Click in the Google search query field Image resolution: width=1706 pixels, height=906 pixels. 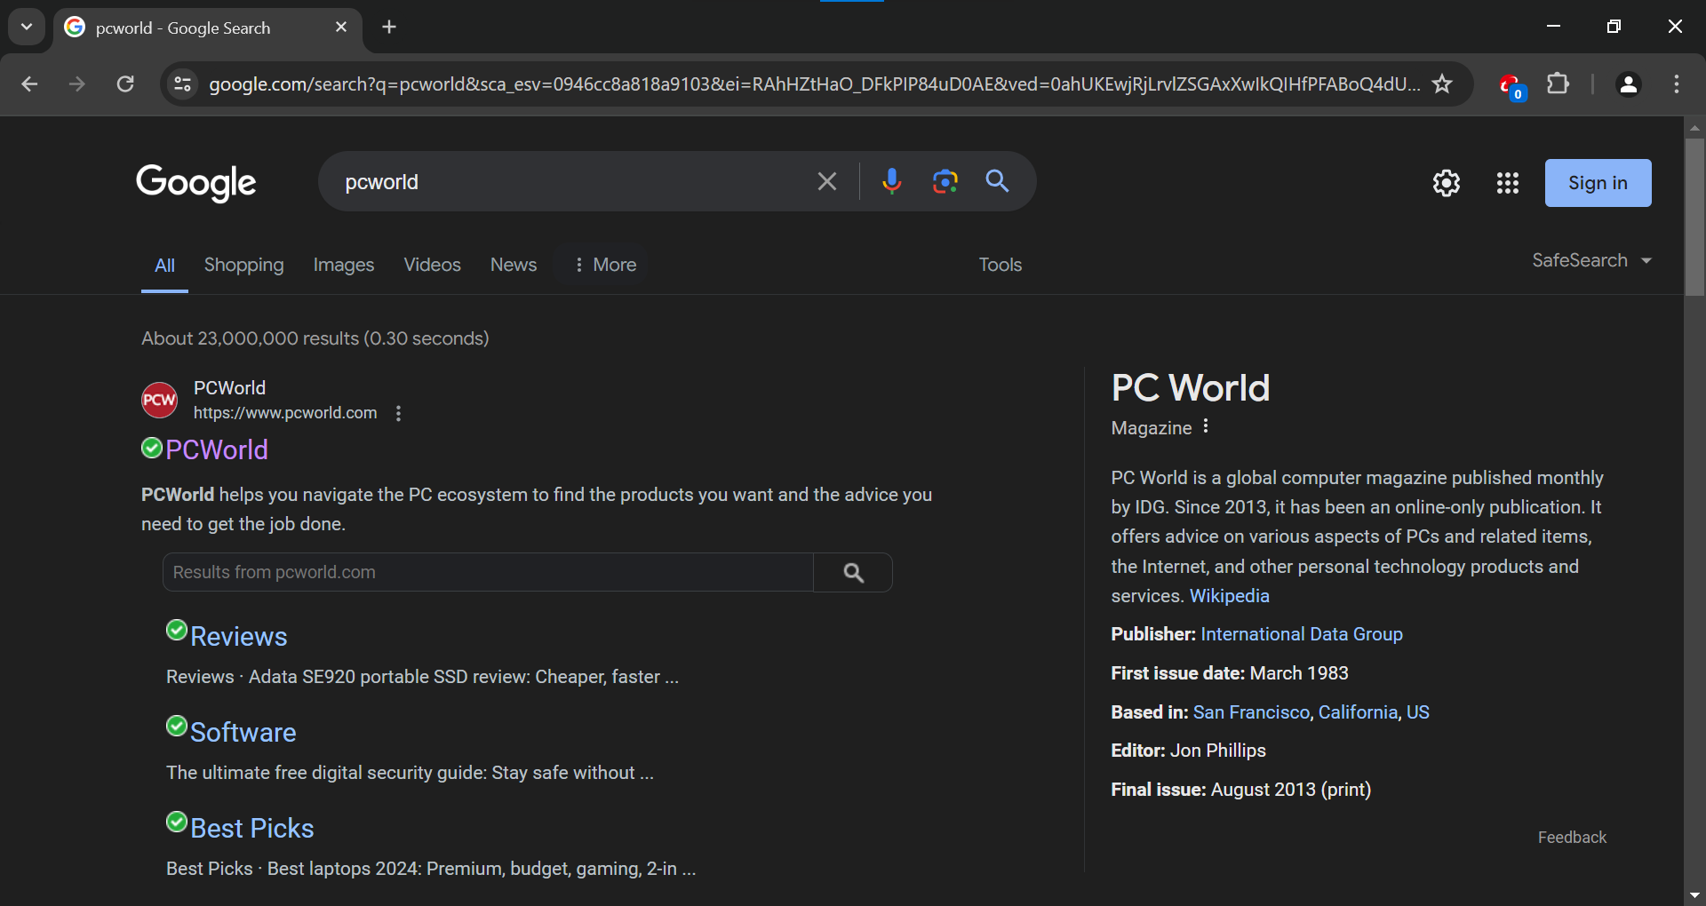(569, 182)
